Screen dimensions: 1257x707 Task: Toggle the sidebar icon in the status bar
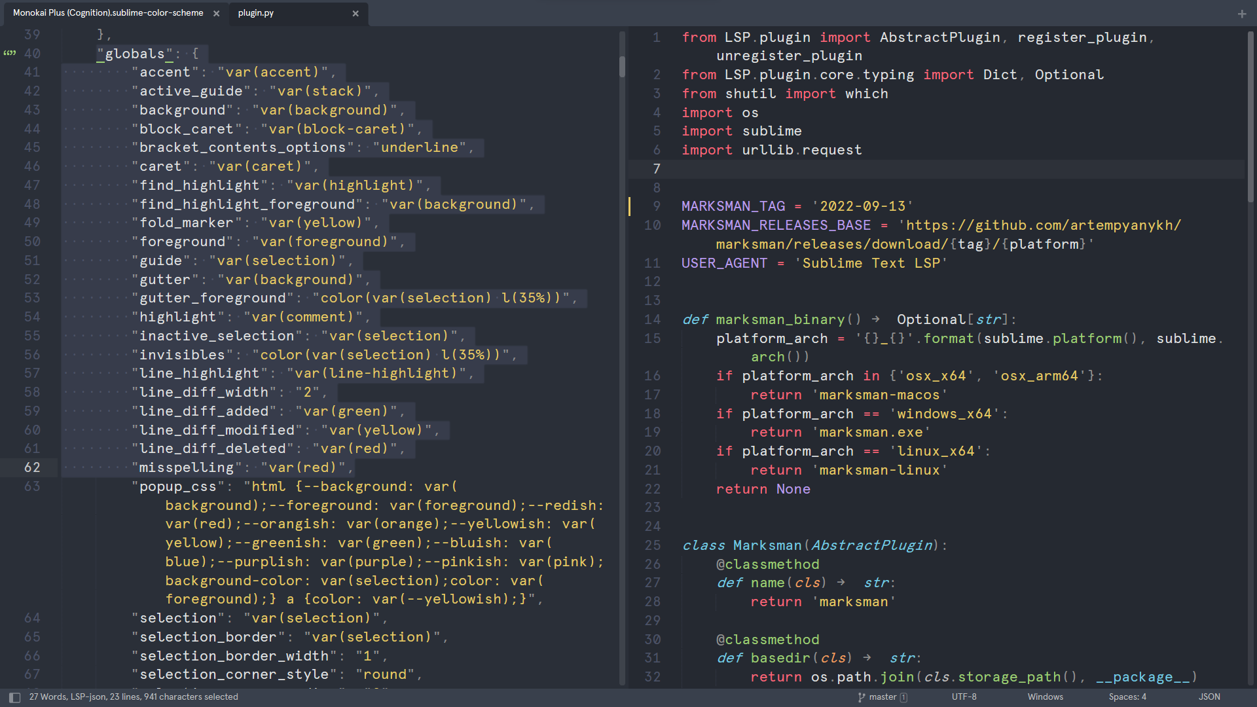point(14,697)
